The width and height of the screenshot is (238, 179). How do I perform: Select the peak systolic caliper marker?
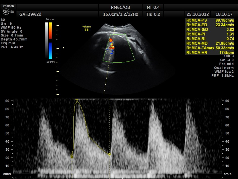[x=77, y=101]
